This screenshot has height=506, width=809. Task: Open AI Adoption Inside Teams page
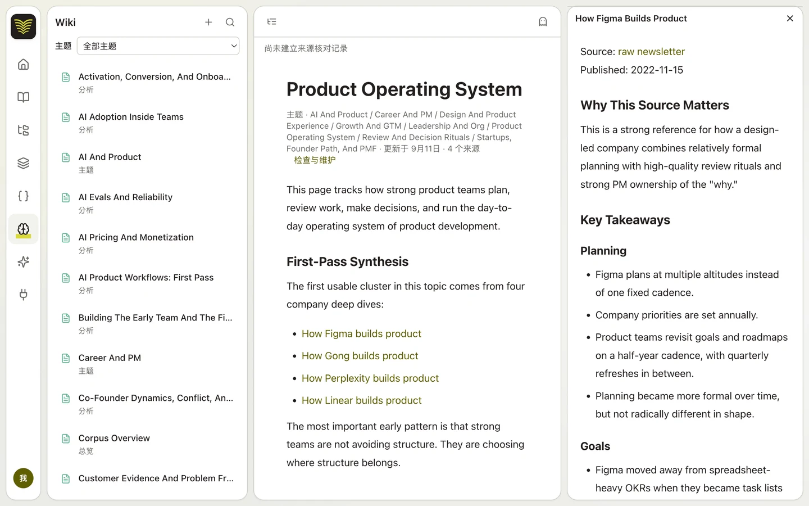point(147,123)
